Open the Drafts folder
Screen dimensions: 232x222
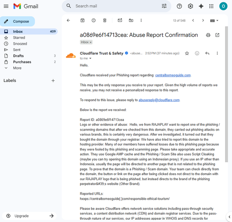pyautogui.click(x=29, y=56)
